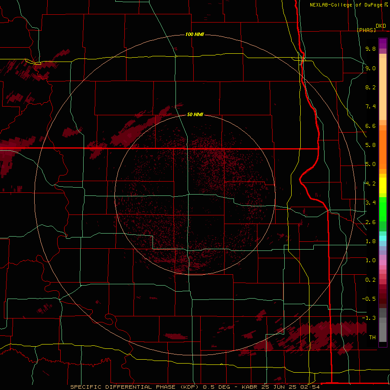The image size is (390, 390).
Task: Click the -0.5 value on the scale
Action: 369,299
